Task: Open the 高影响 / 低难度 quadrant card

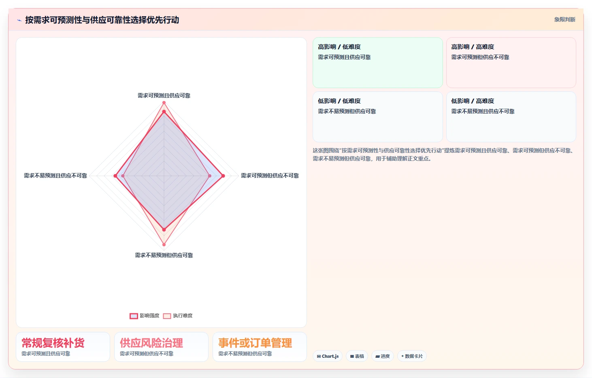Action: click(x=377, y=63)
